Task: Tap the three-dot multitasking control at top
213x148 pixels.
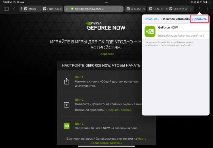Action: click(106, 2)
